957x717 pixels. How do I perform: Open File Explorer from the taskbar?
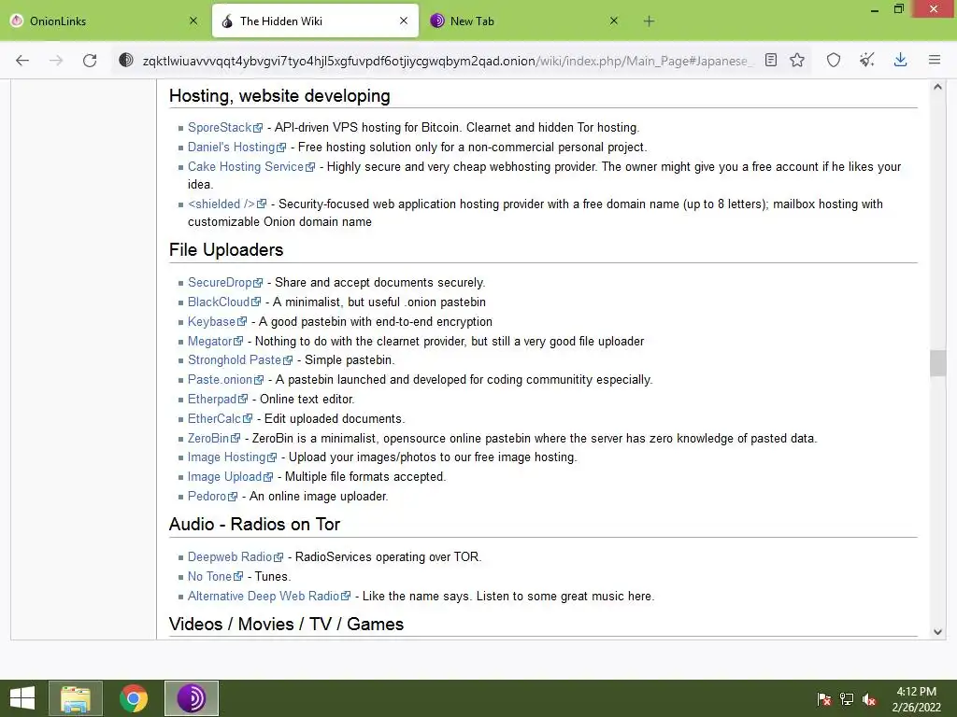point(75,698)
